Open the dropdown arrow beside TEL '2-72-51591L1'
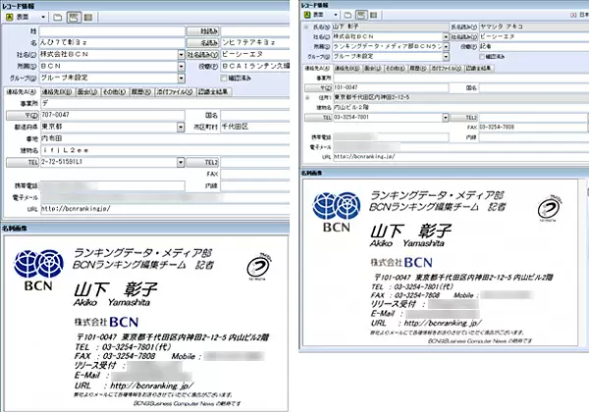 181,162
